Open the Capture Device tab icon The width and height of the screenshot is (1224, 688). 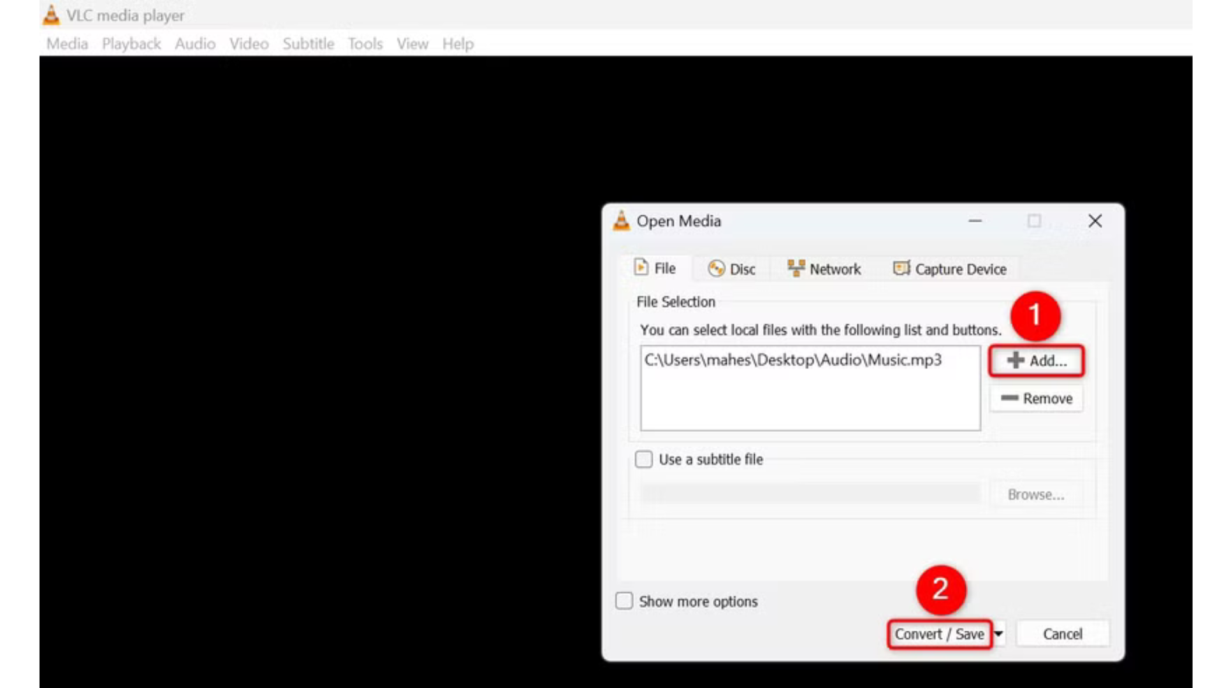[901, 268]
